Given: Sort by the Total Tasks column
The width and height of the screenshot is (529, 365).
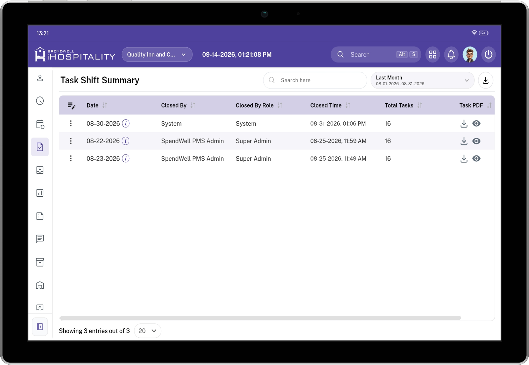Looking at the screenshot, I should [420, 105].
